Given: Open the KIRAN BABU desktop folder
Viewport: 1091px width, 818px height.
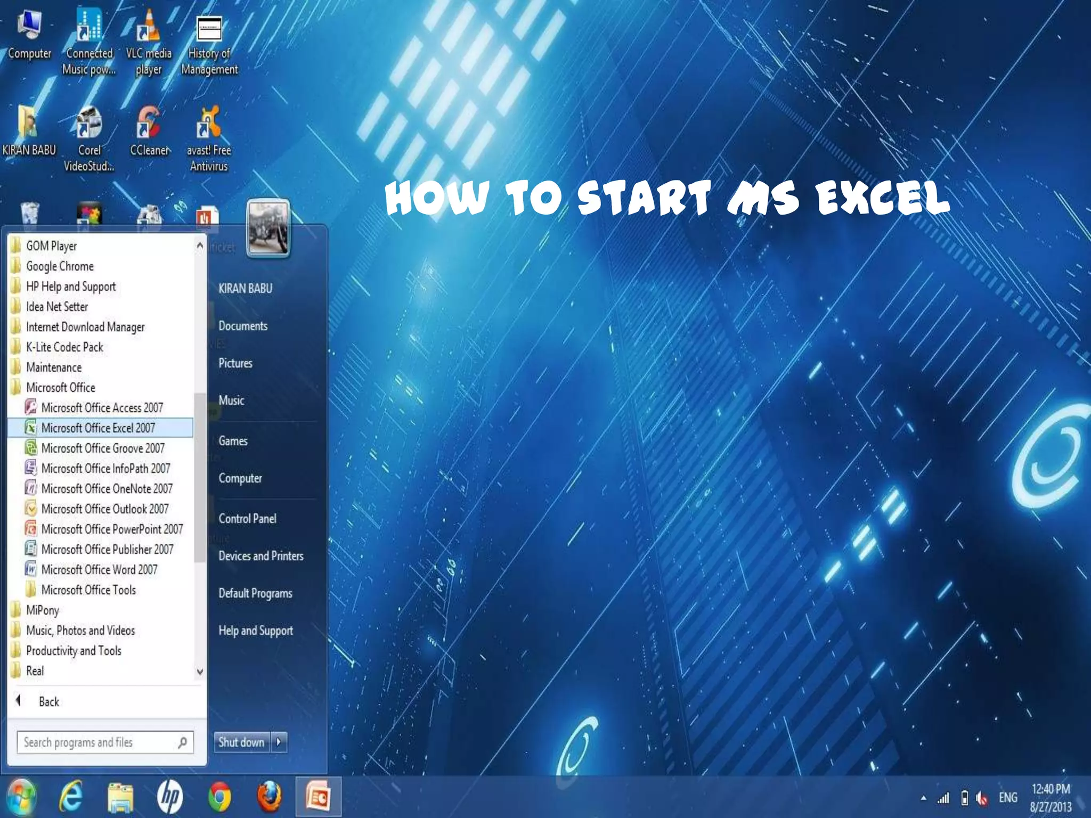Looking at the screenshot, I should tap(29, 131).
